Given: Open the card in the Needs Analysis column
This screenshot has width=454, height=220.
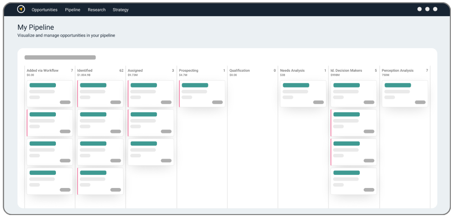Looking at the screenshot, I should (303, 94).
